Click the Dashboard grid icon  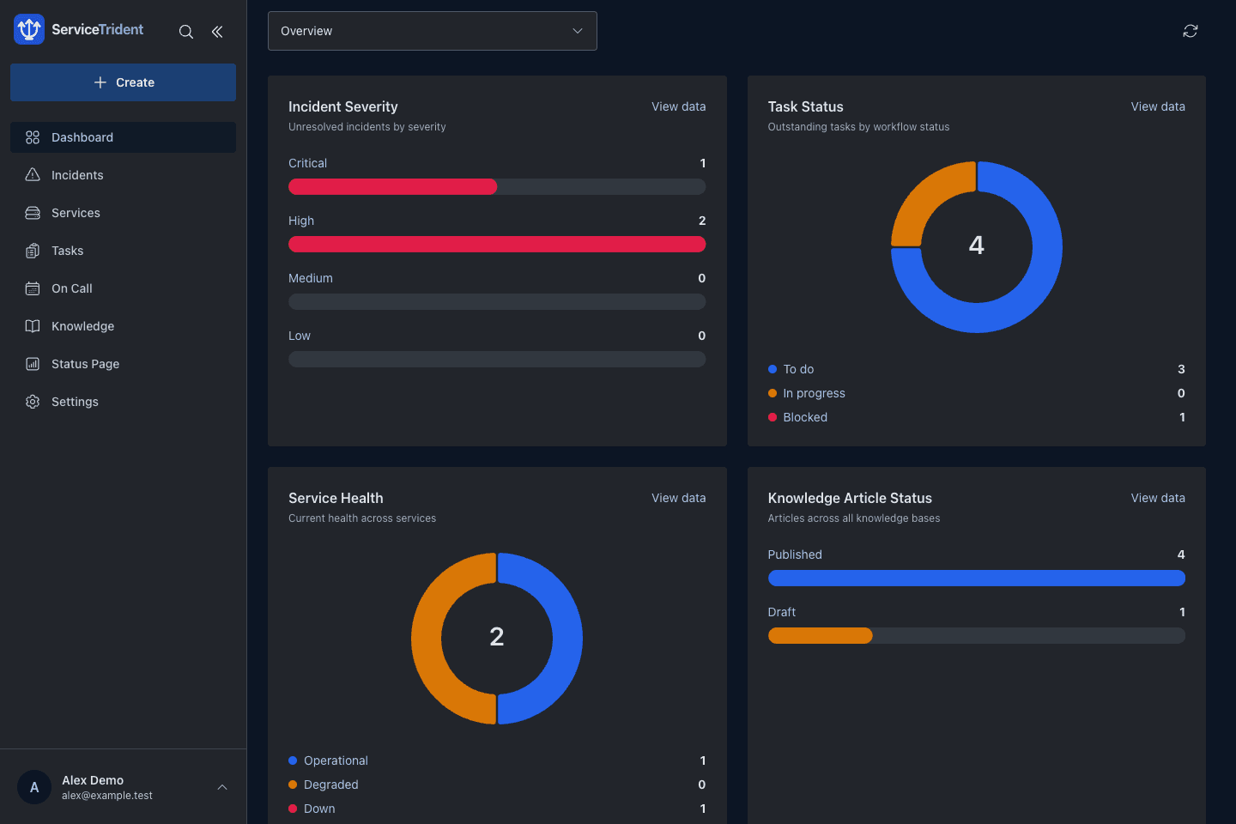point(33,137)
